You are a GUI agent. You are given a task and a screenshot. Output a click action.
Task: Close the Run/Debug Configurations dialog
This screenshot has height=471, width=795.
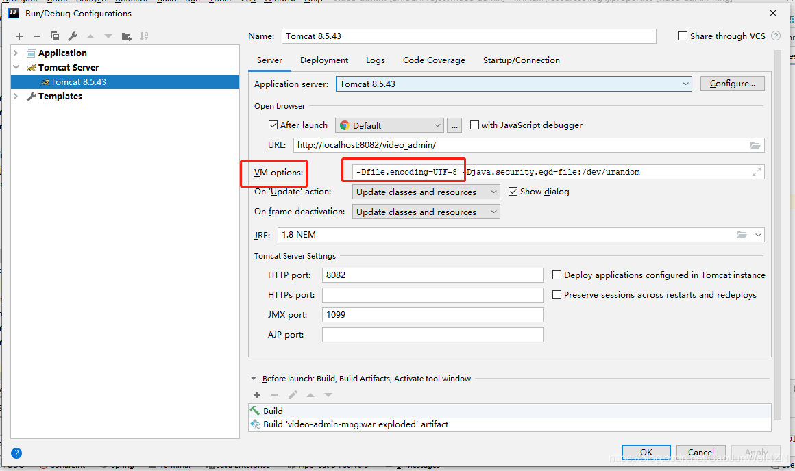tap(772, 13)
